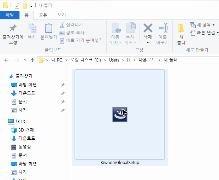Image resolution: width=219 pixels, height=180 pixels.
Task: Click the pin icon next to pinned 사진
Action: (x=63, y=110)
